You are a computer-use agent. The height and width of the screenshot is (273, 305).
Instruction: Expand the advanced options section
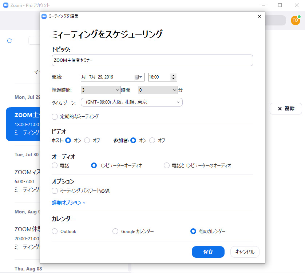tap(69, 202)
